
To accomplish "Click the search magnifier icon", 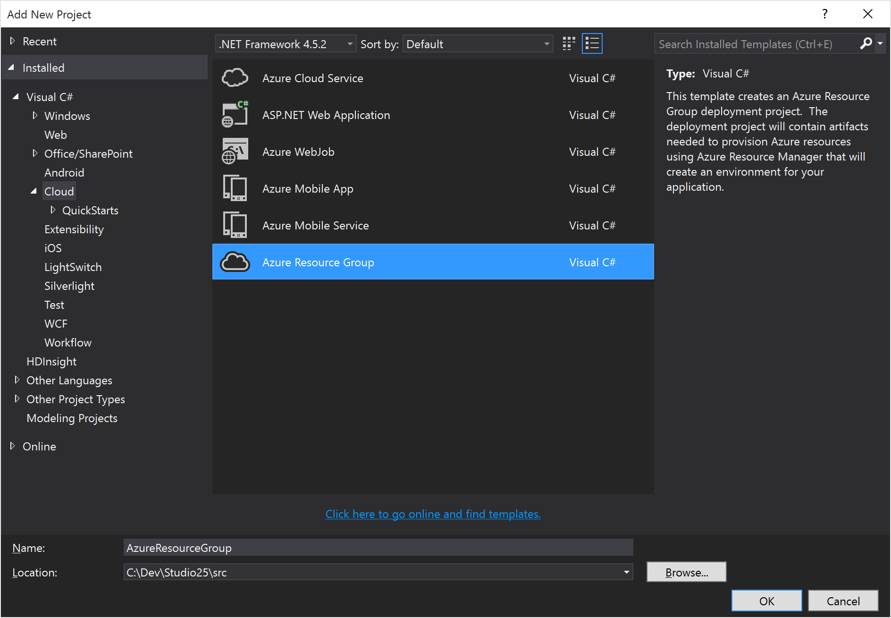I will tap(866, 44).
